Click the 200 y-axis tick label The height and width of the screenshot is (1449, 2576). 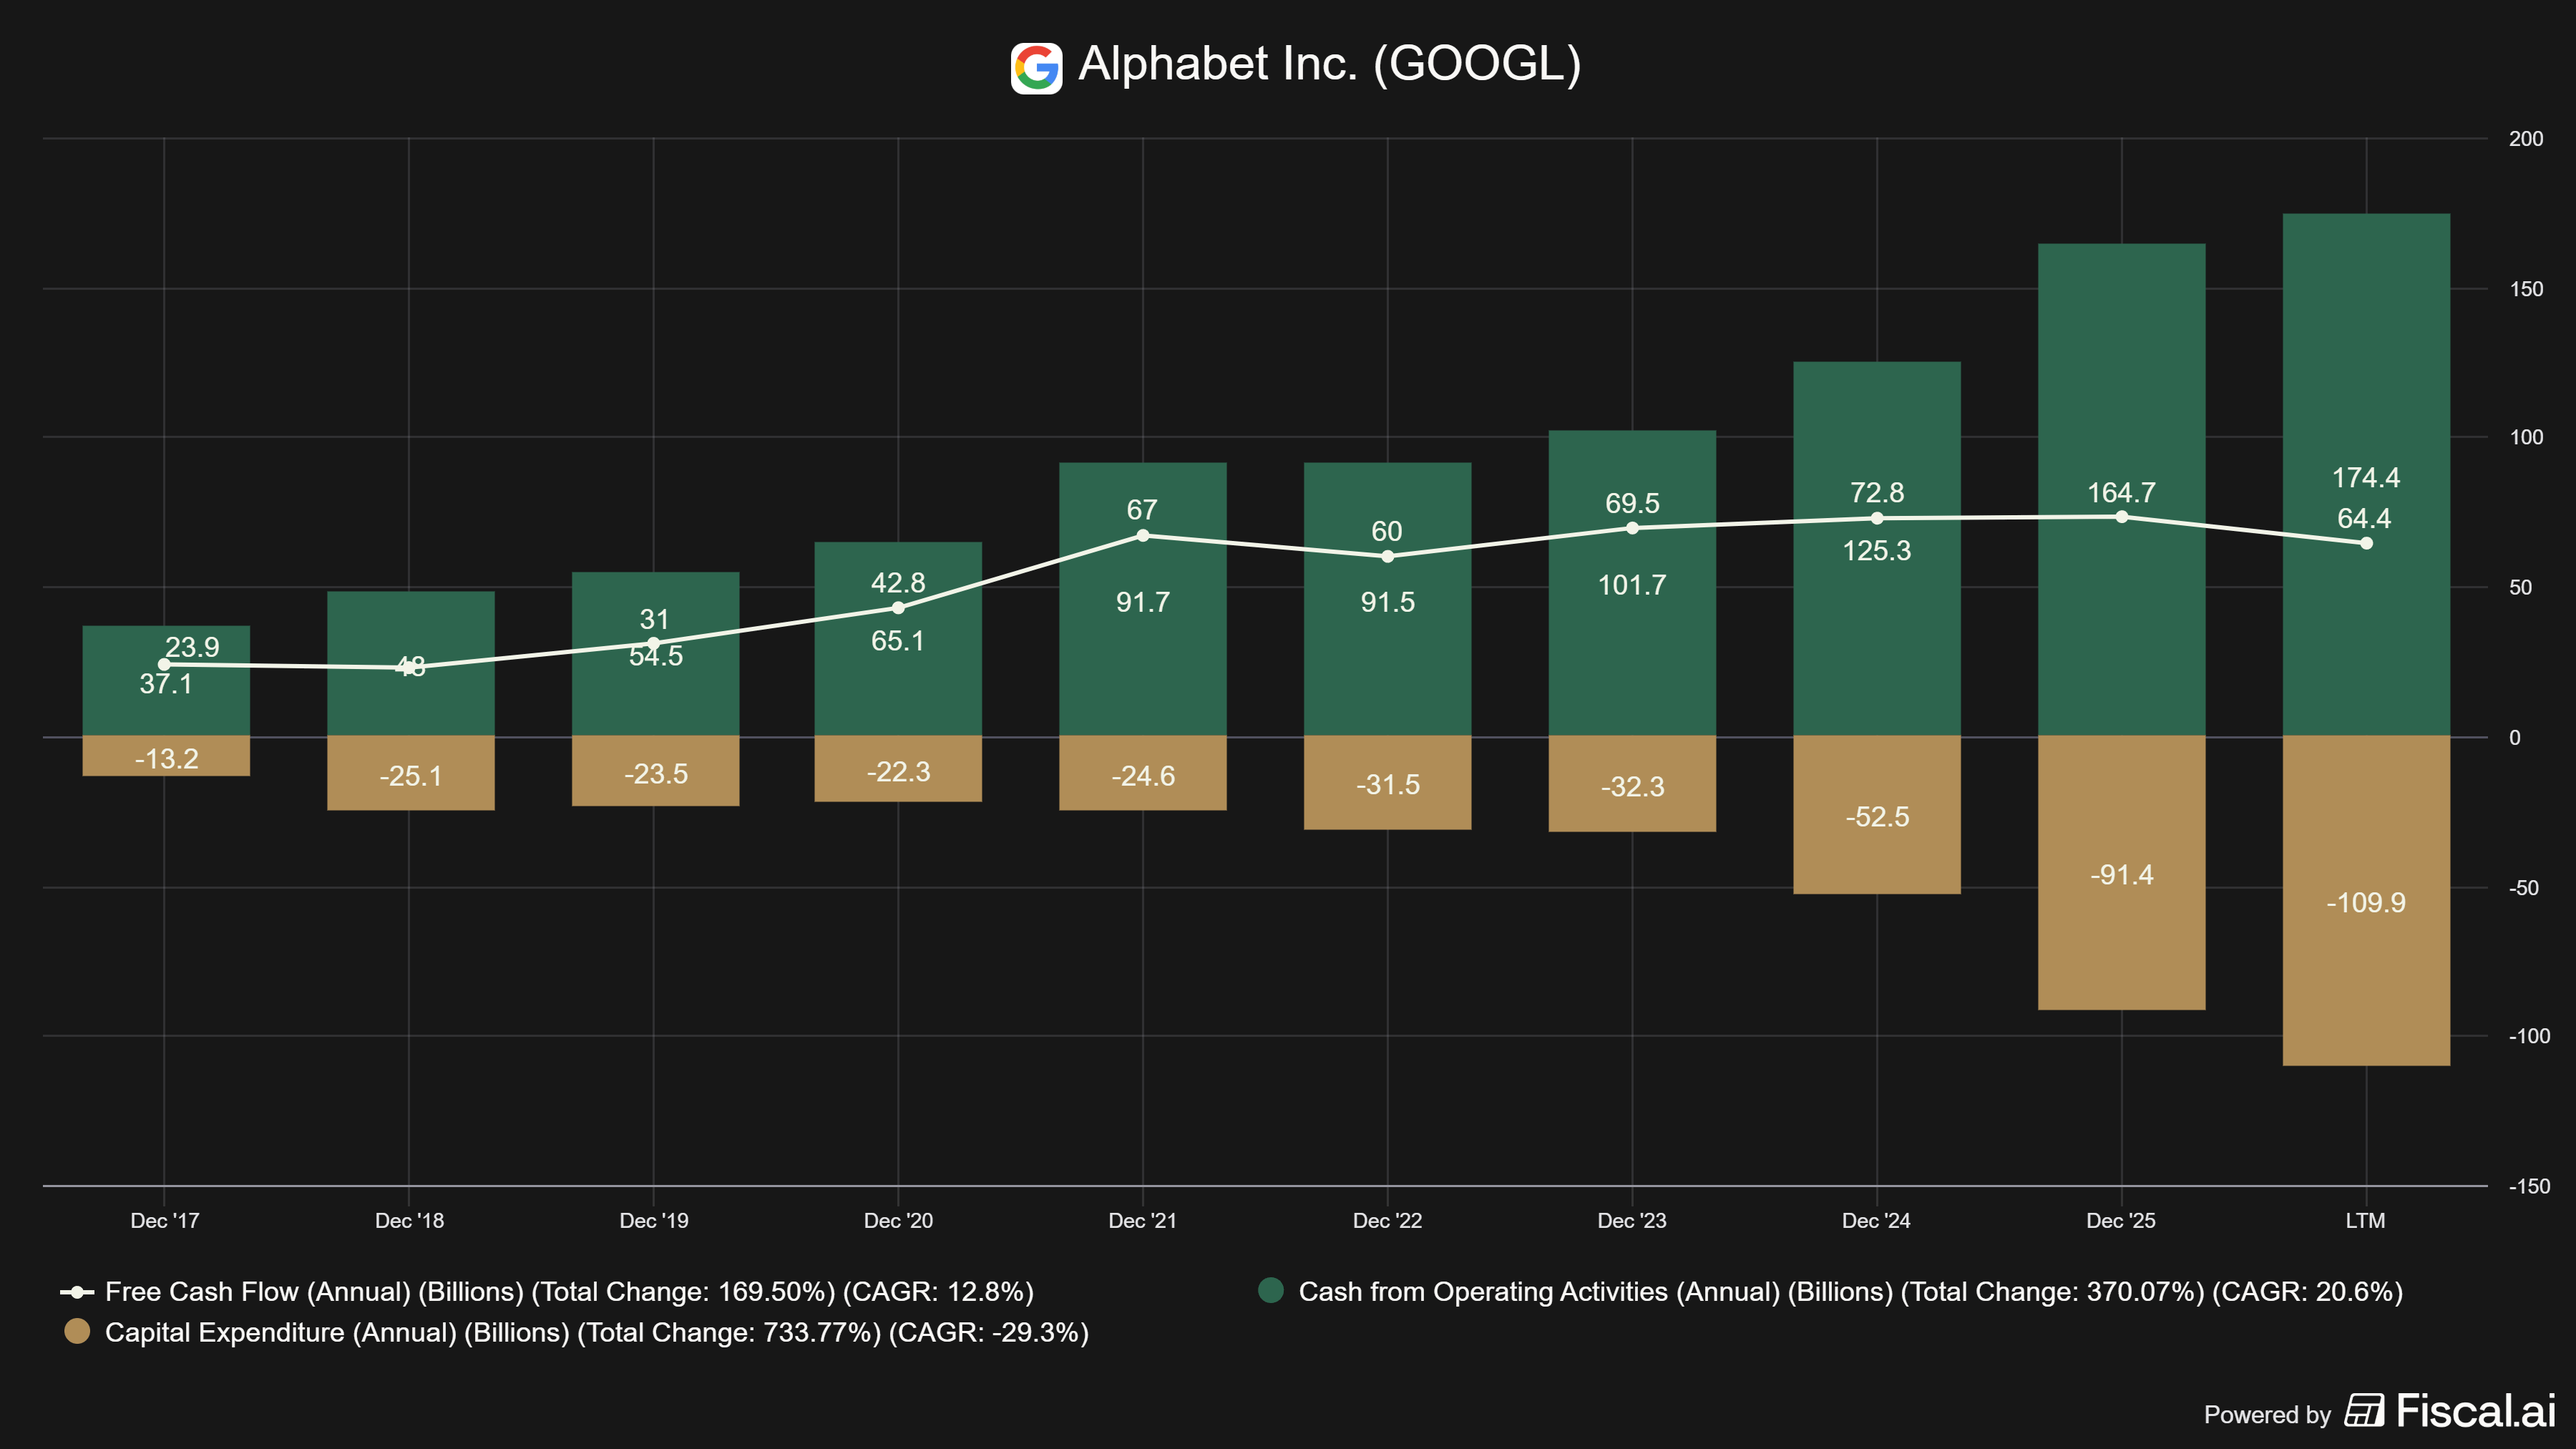2526,139
